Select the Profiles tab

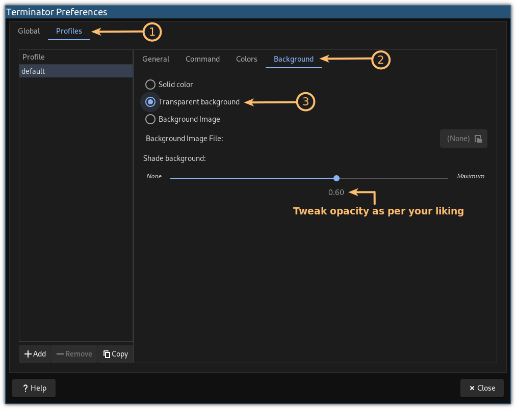69,31
